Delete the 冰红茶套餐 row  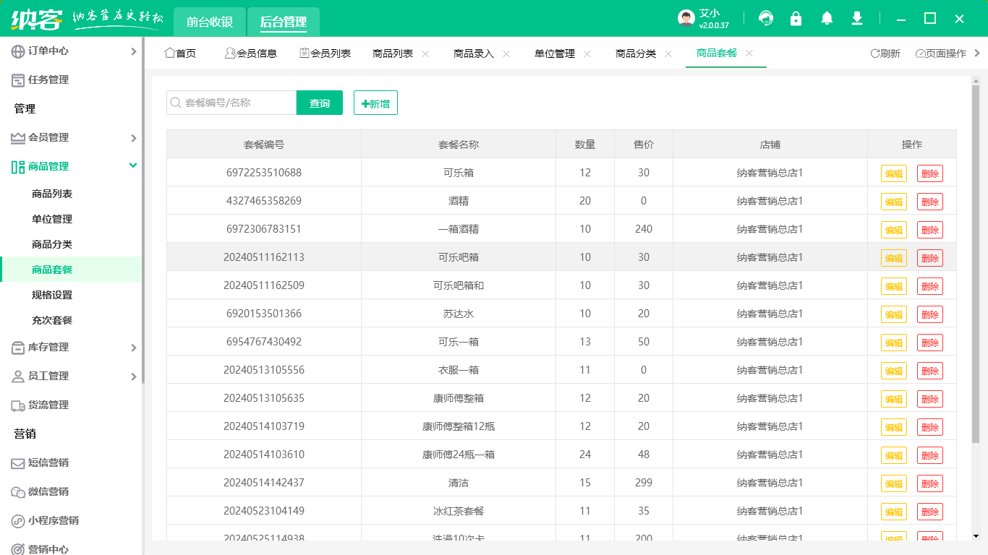pos(930,512)
